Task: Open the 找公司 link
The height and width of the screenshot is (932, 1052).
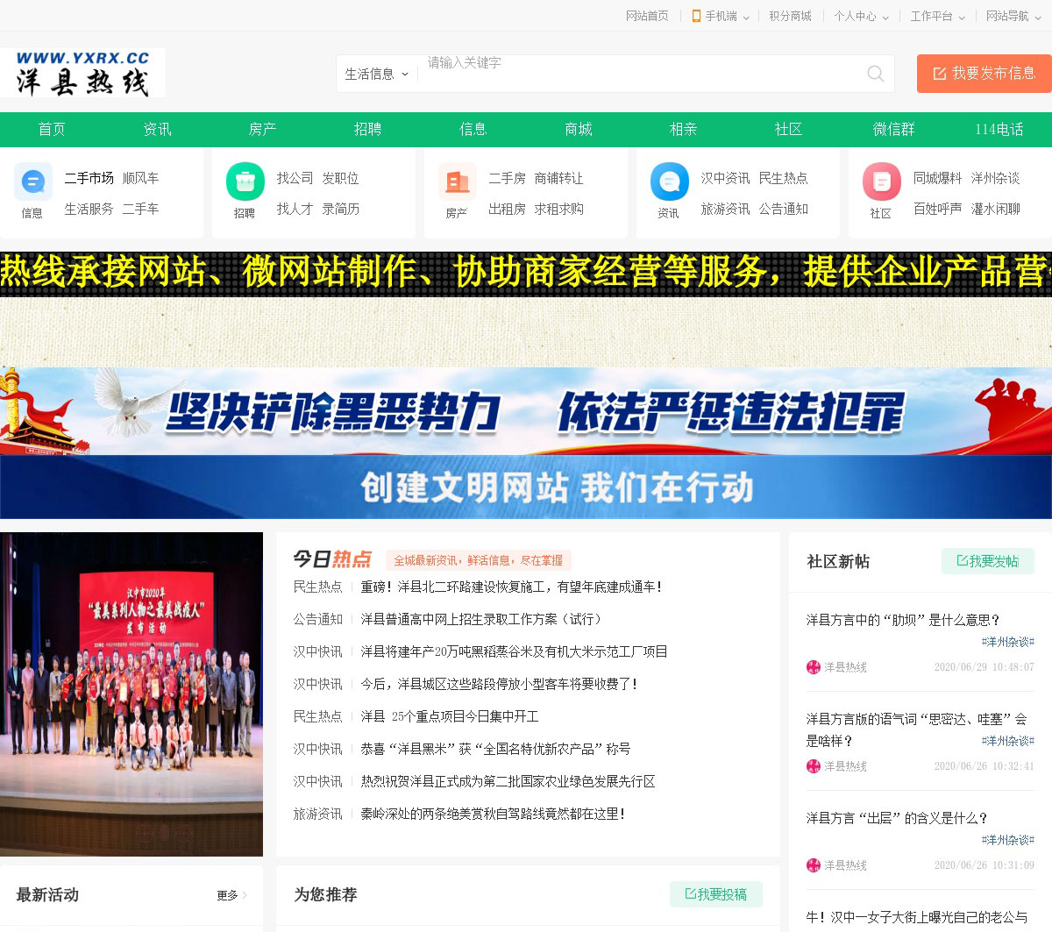Action: pyautogui.click(x=295, y=178)
